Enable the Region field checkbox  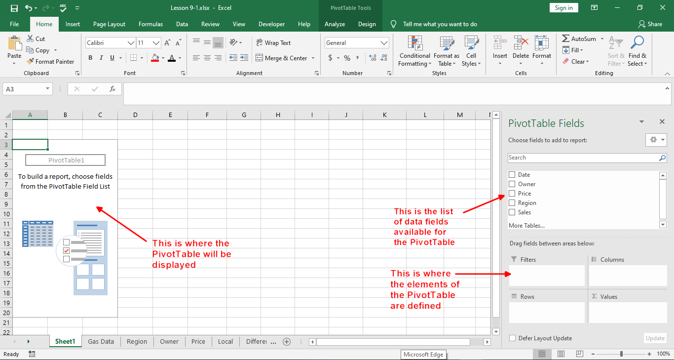512,203
